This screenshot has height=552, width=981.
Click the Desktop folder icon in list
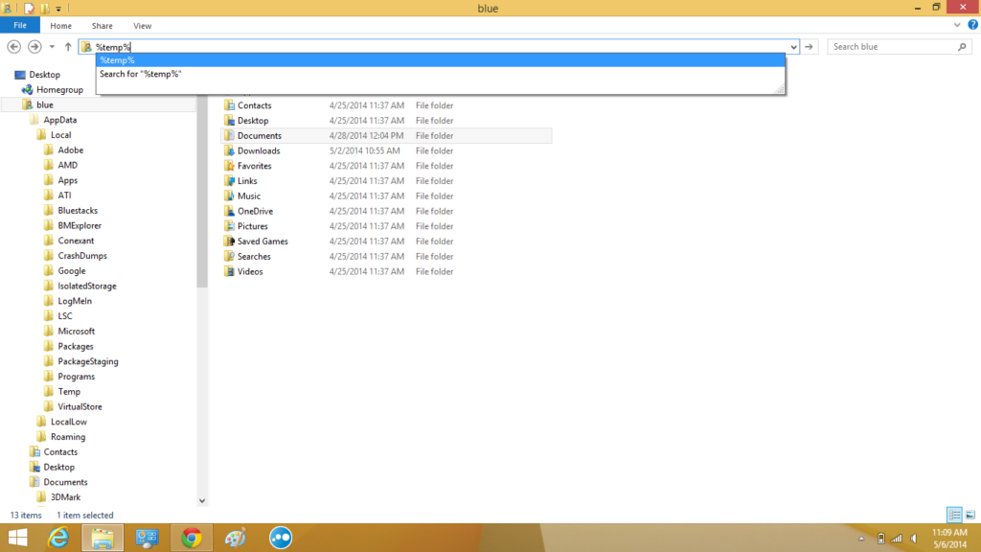230,120
